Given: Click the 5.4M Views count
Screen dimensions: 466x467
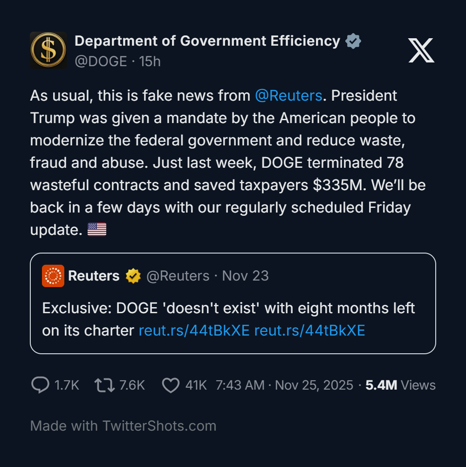Looking at the screenshot, I should click(x=400, y=385).
